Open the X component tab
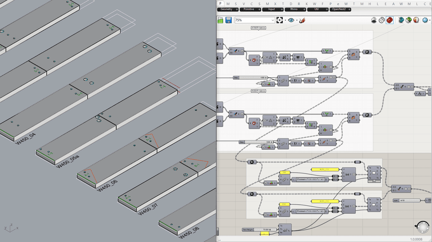Image resolution: width=432 pixels, height=242 pixels. (275, 3)
